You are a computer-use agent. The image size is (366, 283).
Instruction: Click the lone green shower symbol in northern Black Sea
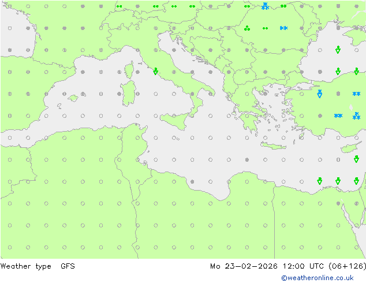(x=338, y=50)
